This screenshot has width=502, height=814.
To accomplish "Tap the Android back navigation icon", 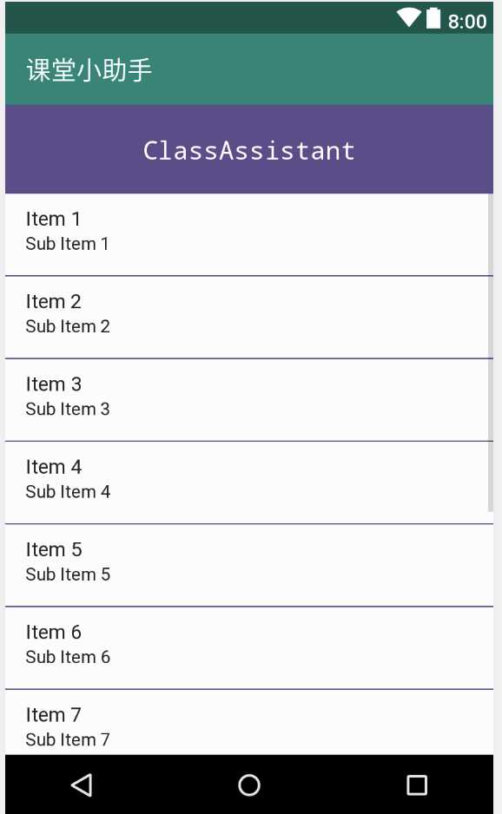I will 83,784.
